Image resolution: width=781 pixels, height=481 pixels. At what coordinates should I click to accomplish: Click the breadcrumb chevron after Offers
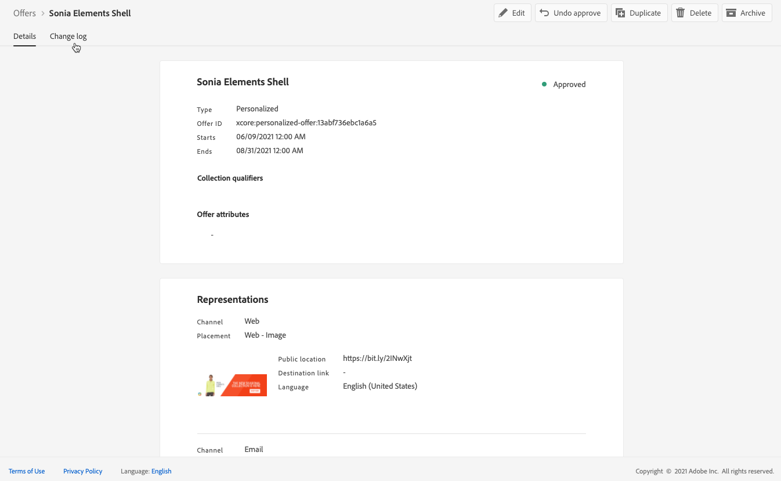(43, 13)
